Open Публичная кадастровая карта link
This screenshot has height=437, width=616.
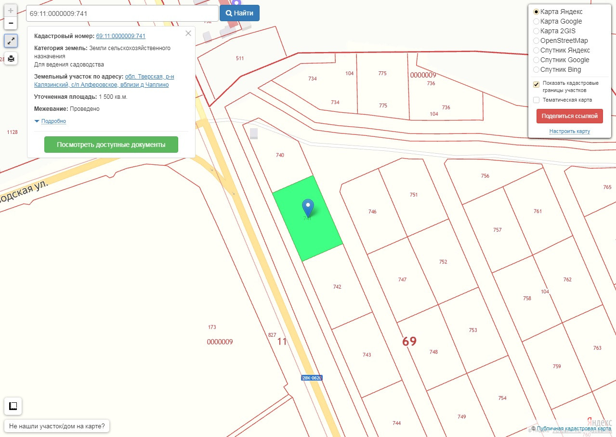click(574, 429)
